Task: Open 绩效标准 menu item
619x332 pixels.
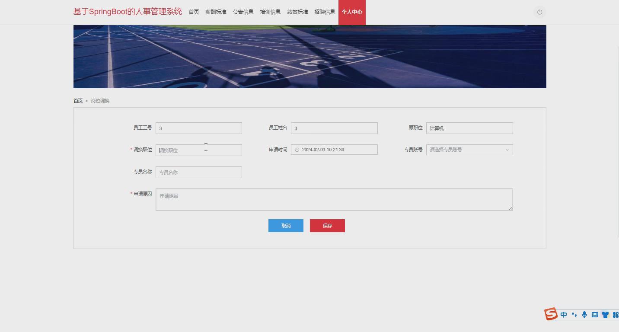Action: tap(297, 12)
